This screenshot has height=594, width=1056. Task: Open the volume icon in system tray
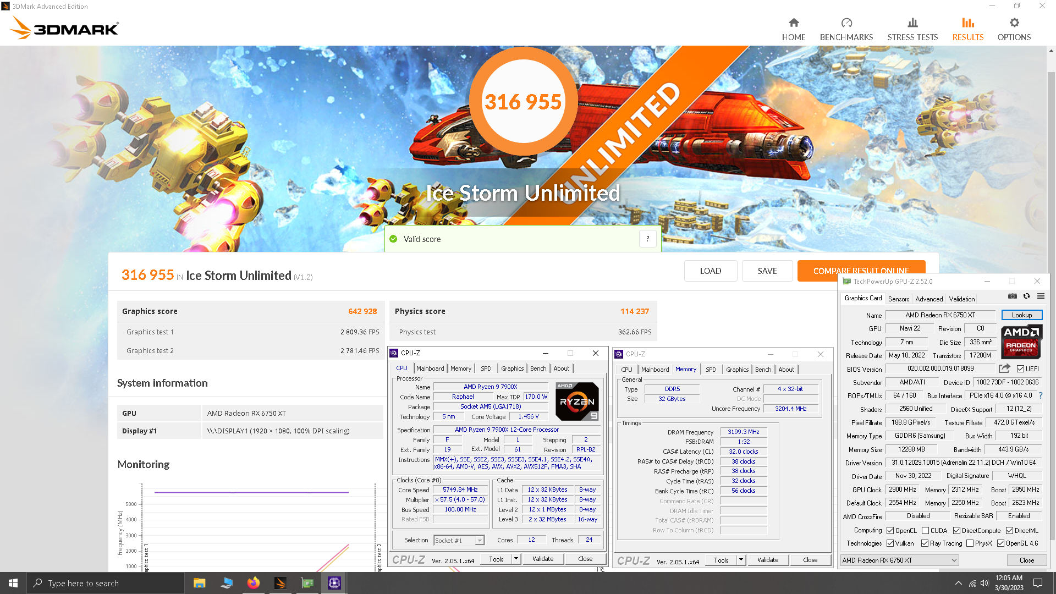(985, 583)
